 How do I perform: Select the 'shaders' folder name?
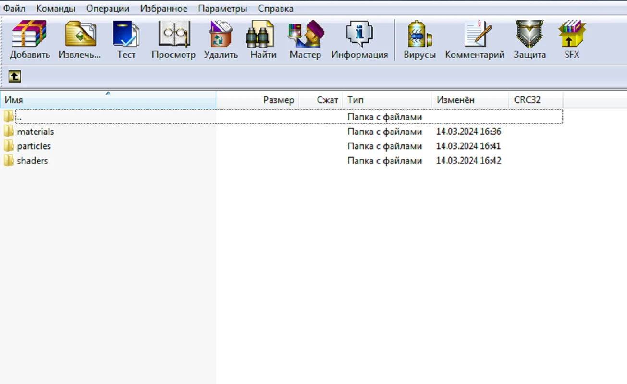click(32, 160)
